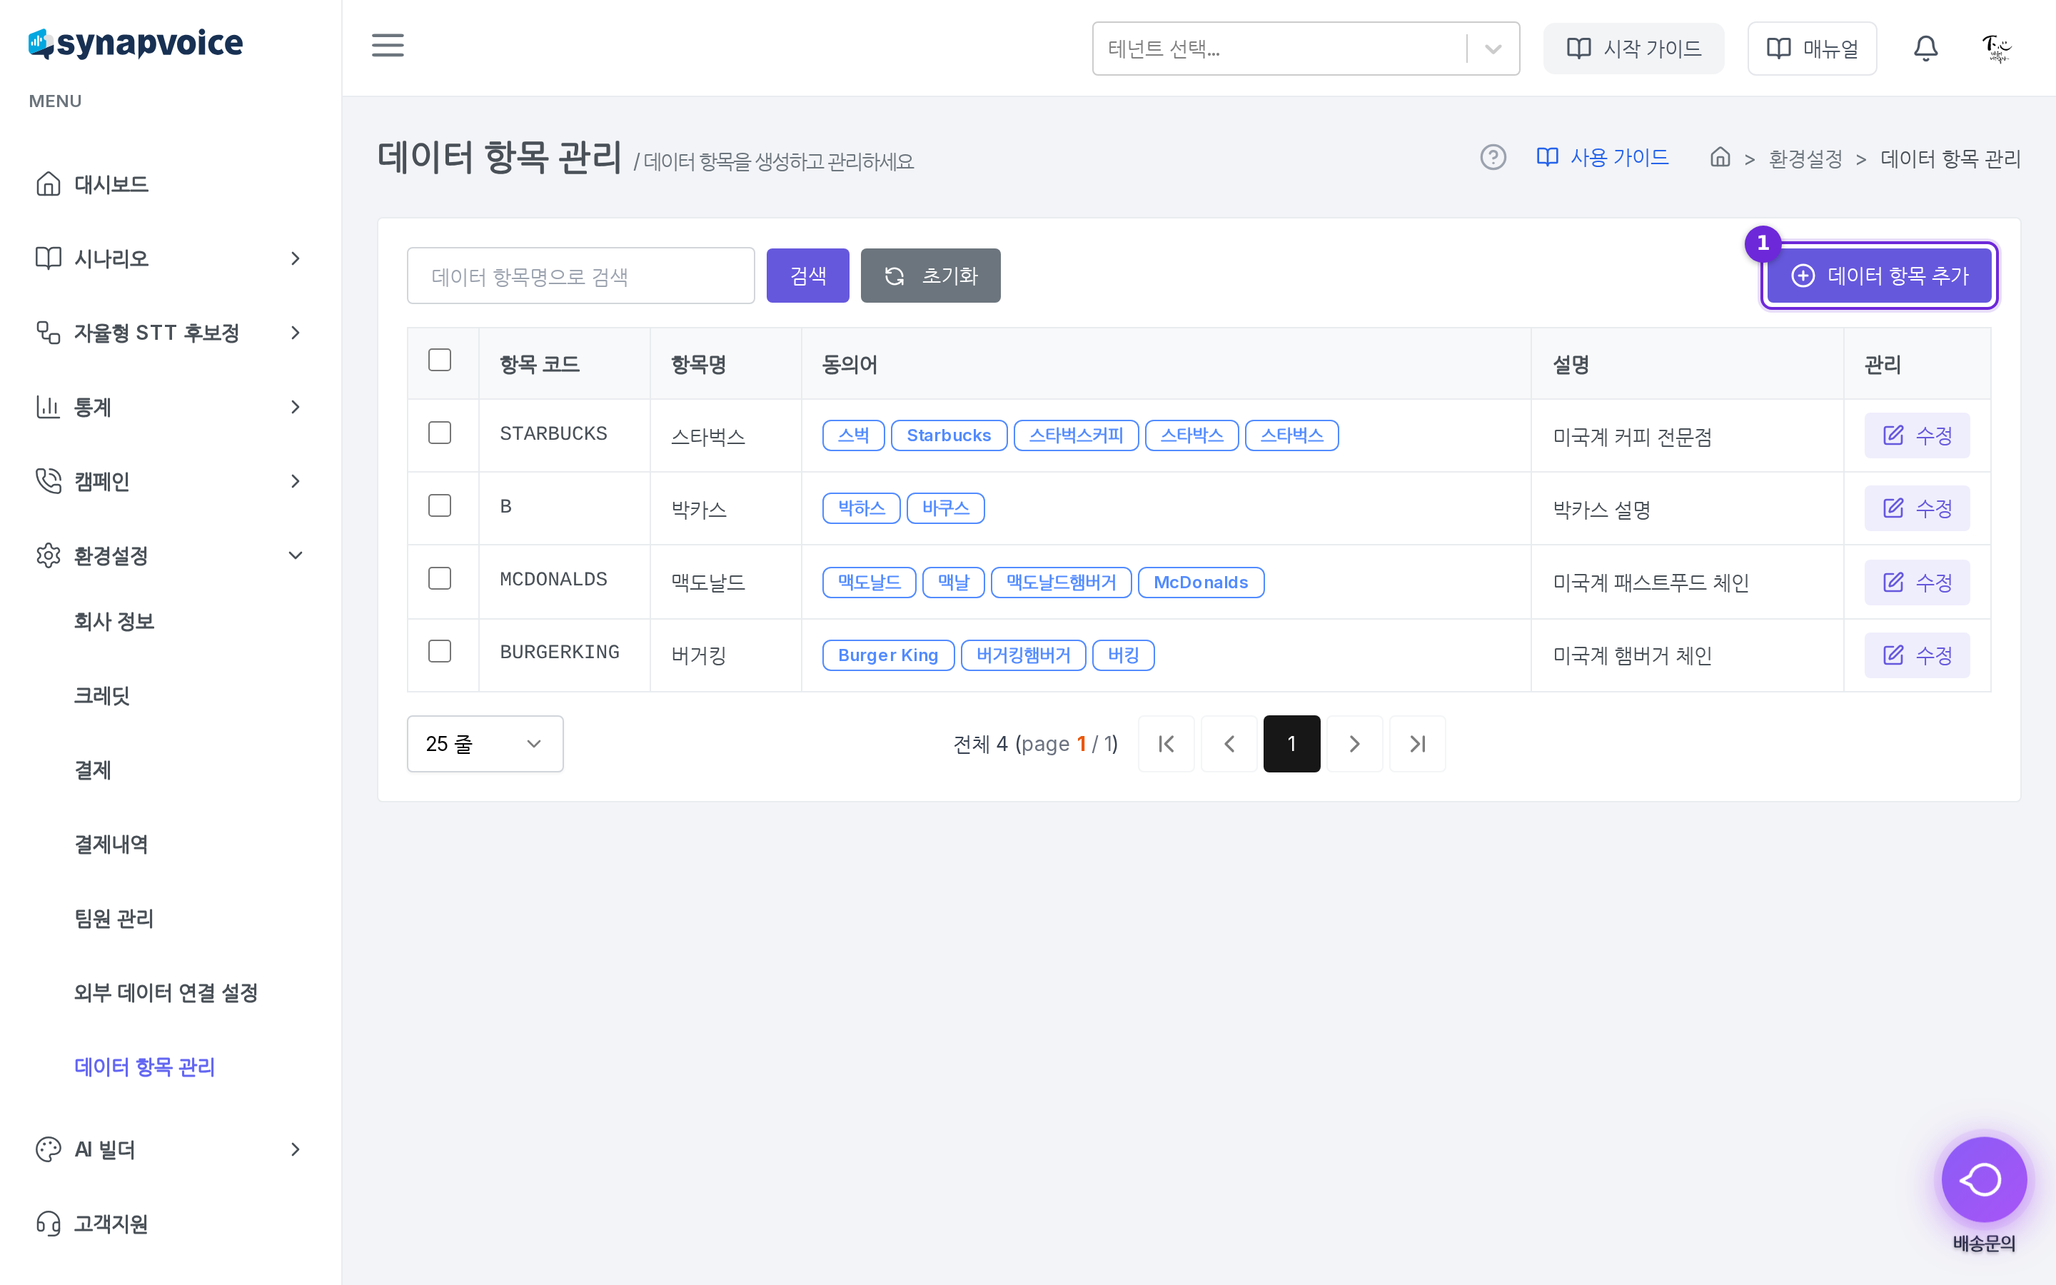Viewport: 2056px width, 1285px height.
Task: Expand the 자율형 STT 후보정 chevron
Action: coord(295,332)
